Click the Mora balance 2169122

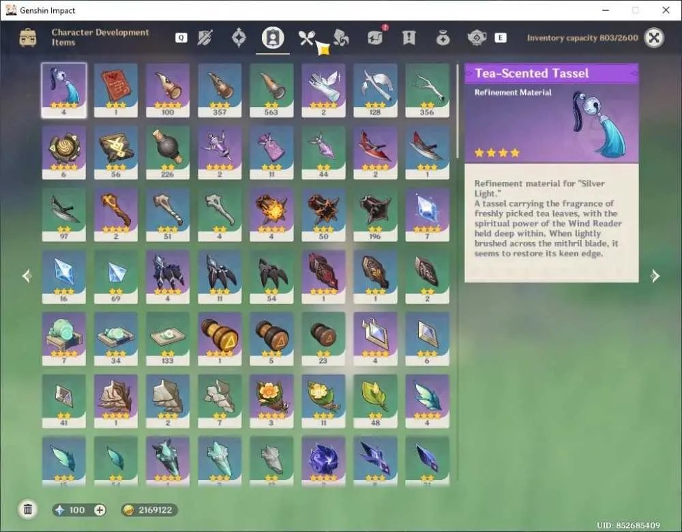(149, 509)
